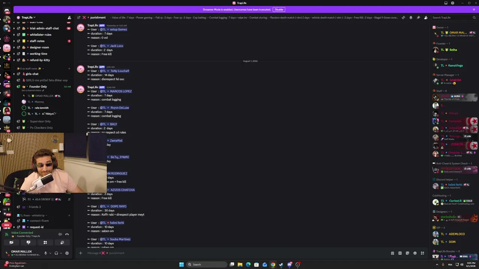Open Discord help question mark
This screenshot has height=269, width=479.
(x=452, y=3)
